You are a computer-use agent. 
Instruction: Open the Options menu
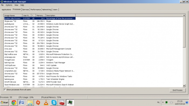(9, 5)
